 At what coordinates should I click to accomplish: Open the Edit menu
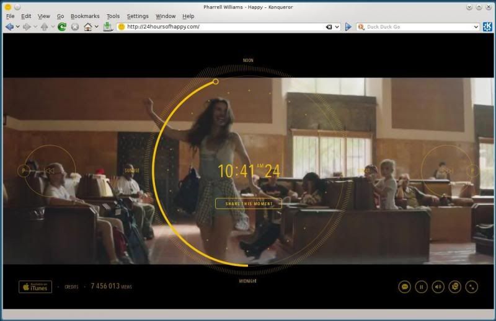(x=26, y=16)
